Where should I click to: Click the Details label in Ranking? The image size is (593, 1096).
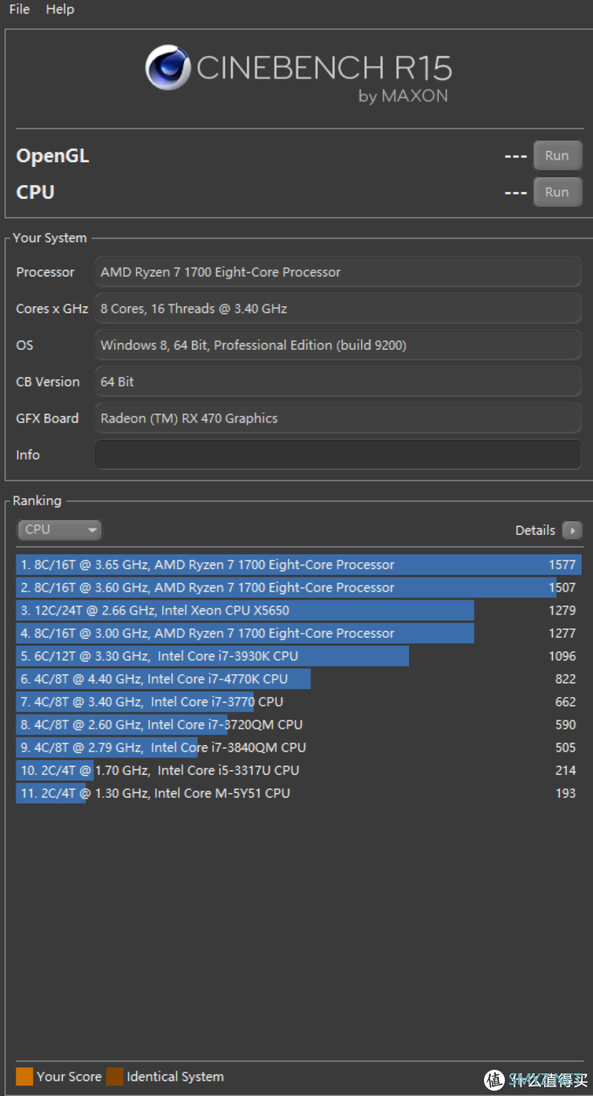(535, 530)
